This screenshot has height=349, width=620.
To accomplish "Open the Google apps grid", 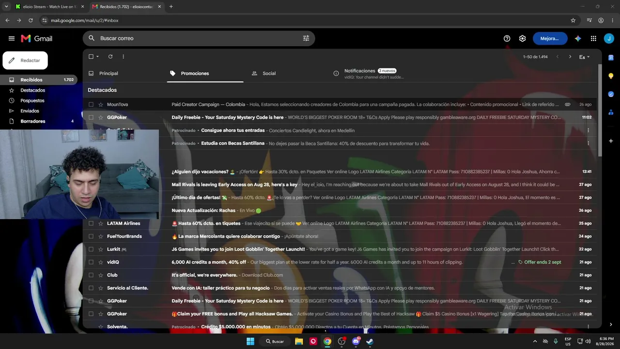I will 593,38.
